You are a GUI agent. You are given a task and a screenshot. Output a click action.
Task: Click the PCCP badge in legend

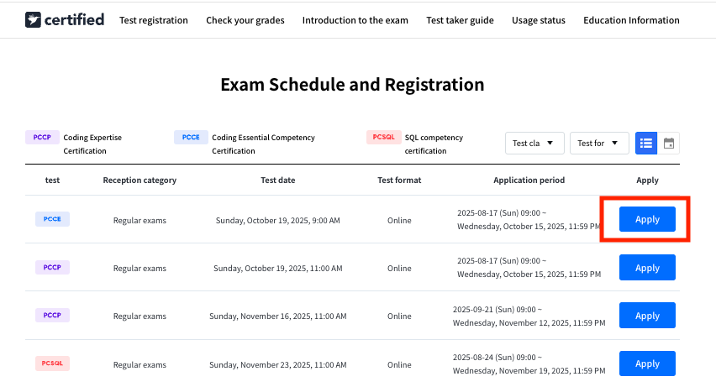pos(42,137)
